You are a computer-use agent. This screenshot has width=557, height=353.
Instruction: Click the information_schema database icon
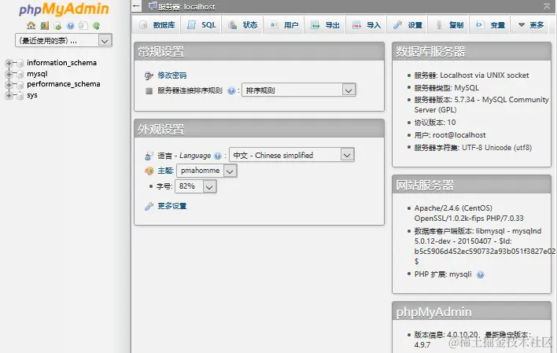20,63
